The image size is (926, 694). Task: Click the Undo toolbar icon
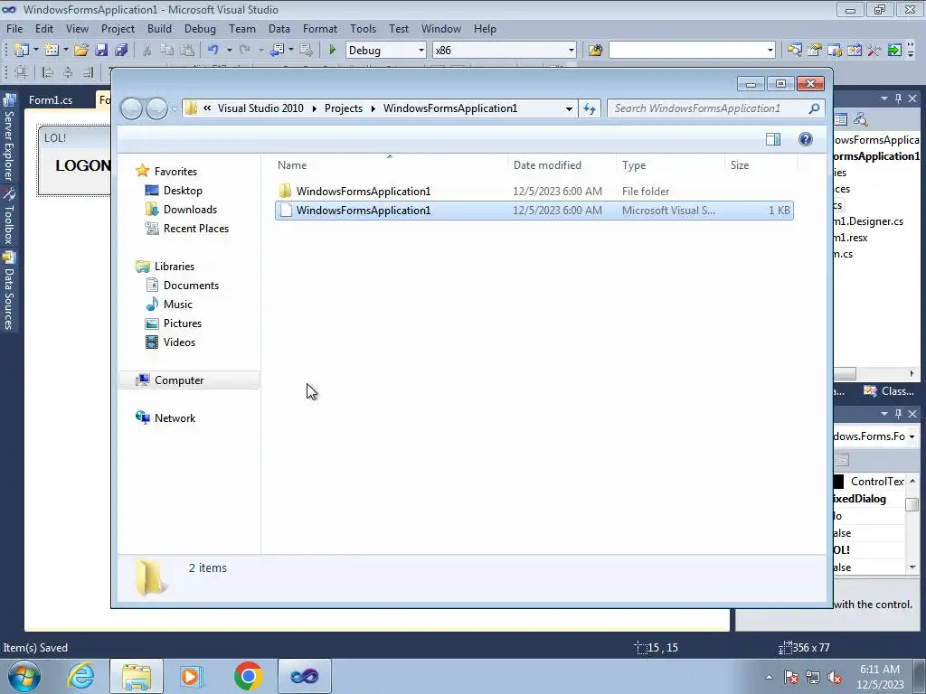point(213,51)
